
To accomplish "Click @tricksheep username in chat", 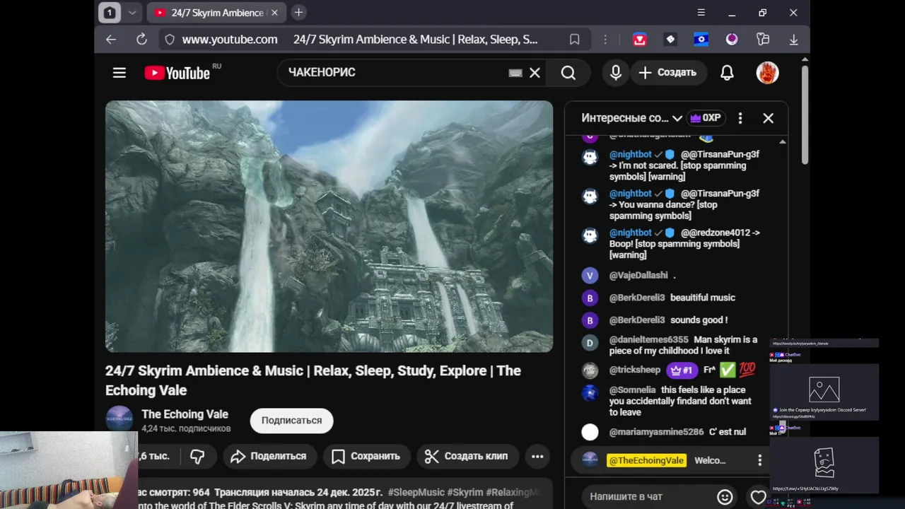I will click(x=635, y=370).
